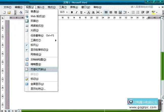Select 大纲(O) view in menu

point(41,30)
